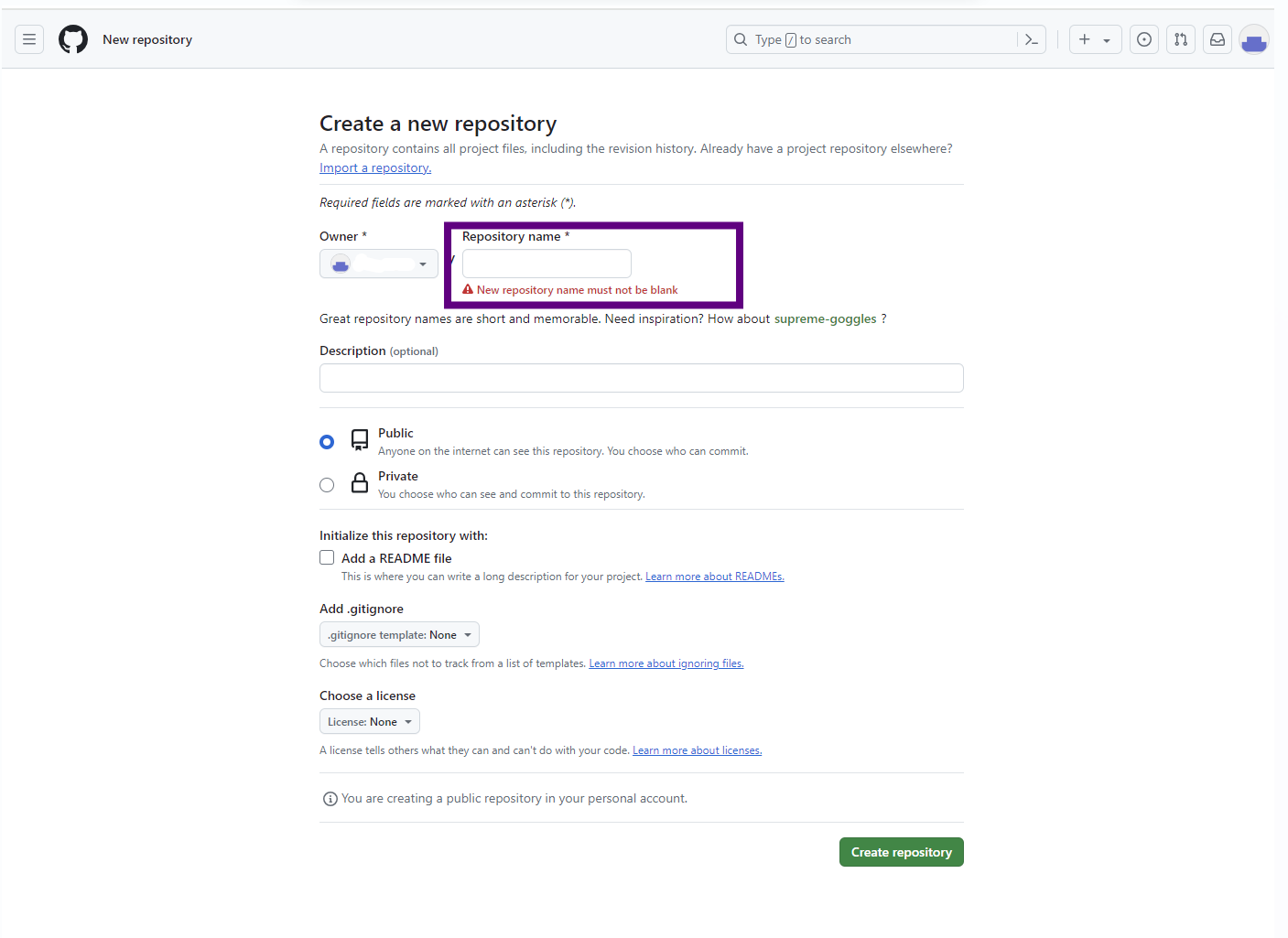Image resolution: width=1288 pixels, height=938 pixels.
Task: Open the hamburger navigation menu
Action: pos(29,39)
